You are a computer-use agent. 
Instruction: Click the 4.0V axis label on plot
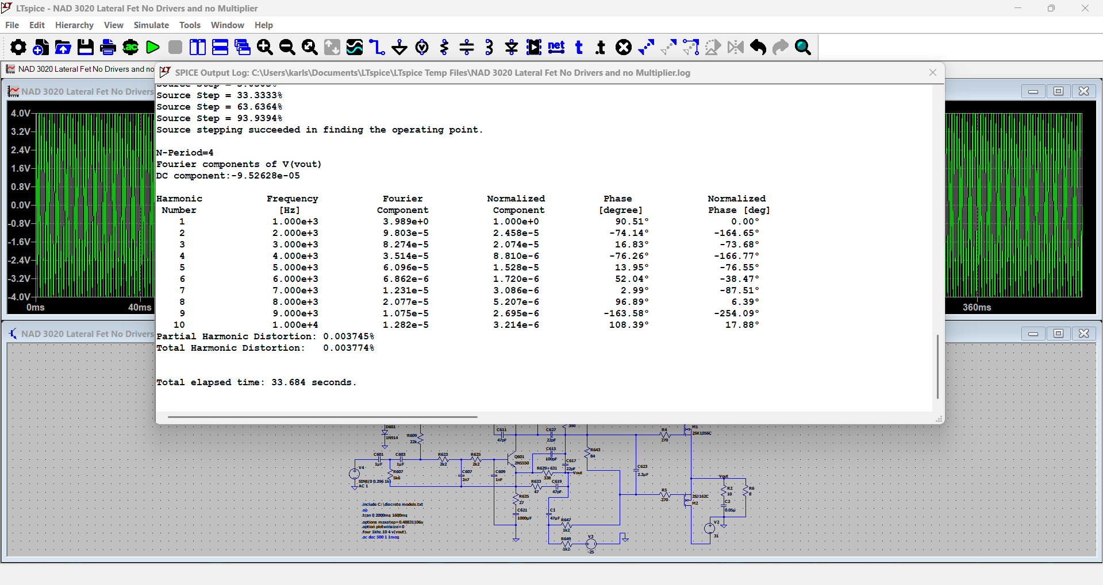[20, 114]
